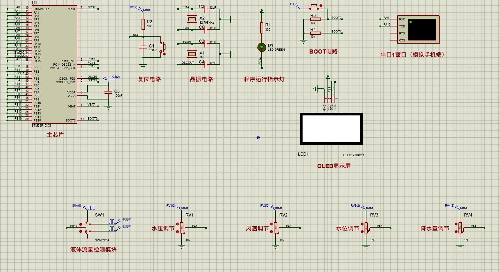Select resistor R1 300 ohm
This screenshot has height=272, width=500.
[x=262, y=28]
